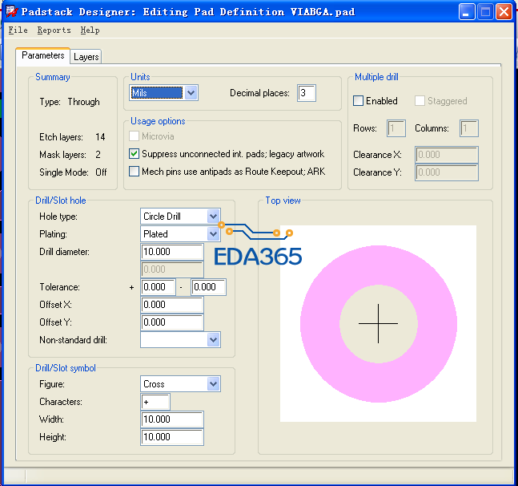Open the Units dropdown showing Mils
The width and height of the screenshot is (518, 486).
tap(164, 93)
